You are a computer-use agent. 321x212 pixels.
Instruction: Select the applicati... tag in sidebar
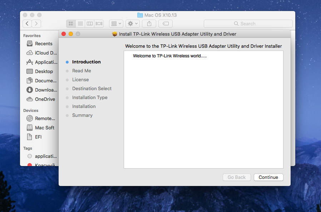42,156
